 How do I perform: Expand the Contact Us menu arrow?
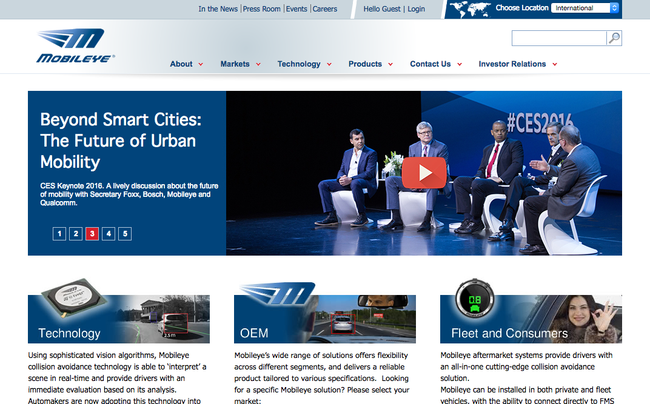460,65
